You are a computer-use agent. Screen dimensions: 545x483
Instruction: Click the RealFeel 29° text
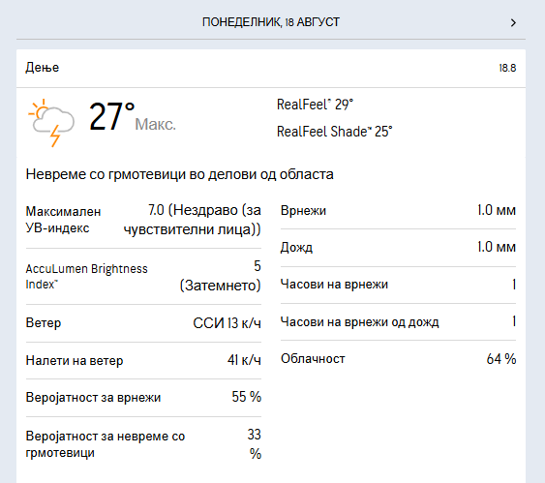(x=315, y=105)
